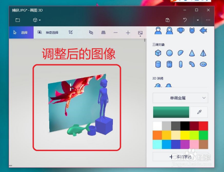Screen dimensions: 224x172
Task: Activate the 选择 select tool
Action: point(21,33)
